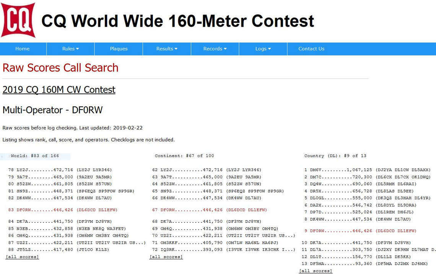The image size is (436, 274).
Task: View all scores under the Country (DL) ranking
Action: pos(316,271)
